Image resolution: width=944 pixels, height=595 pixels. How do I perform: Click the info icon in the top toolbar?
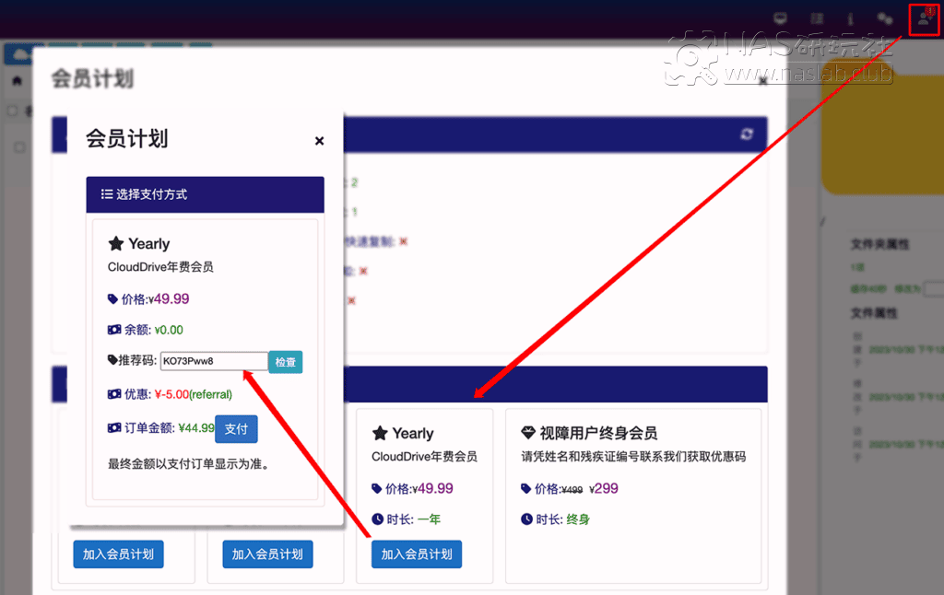[849, 17]
